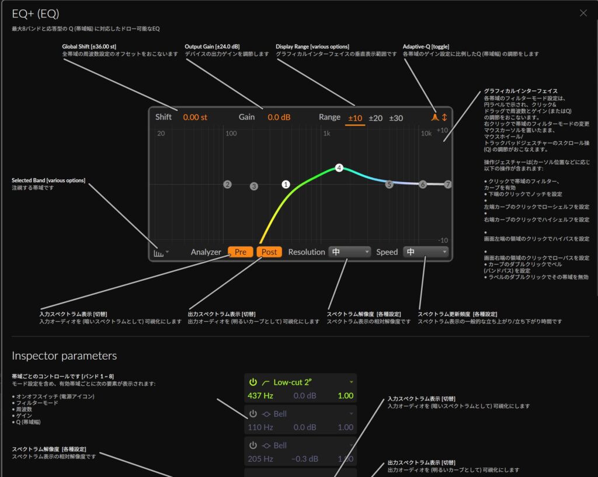Switch display Range to ±30
This screenshot has height=477, width=598.
396,118
